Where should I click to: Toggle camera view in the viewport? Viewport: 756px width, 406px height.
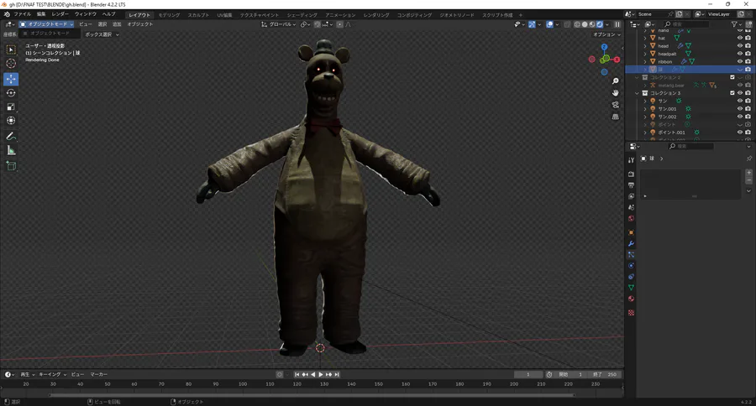[x=615, y=105]
